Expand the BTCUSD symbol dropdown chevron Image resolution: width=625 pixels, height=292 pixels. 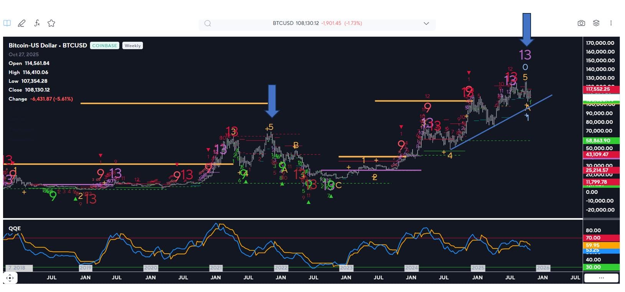pyautogui.click(x=426, y=23)
